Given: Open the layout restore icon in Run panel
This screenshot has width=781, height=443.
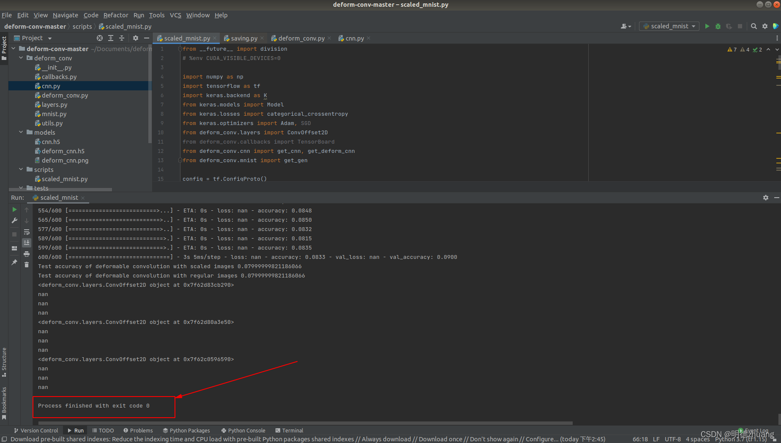Looking at the screenshot, I should tap(14, 248).
